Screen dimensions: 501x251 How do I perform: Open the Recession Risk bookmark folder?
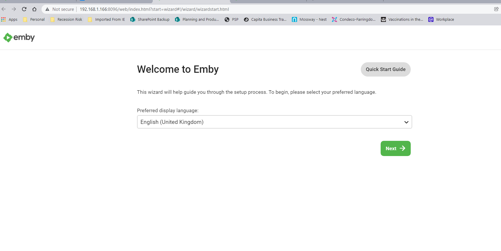[x=66, y=20]
